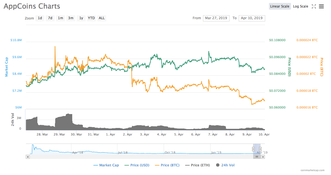Switch to Linear Scale
Image resolution: width=331 pixels, height=175 pixels.
click(280, 6)
